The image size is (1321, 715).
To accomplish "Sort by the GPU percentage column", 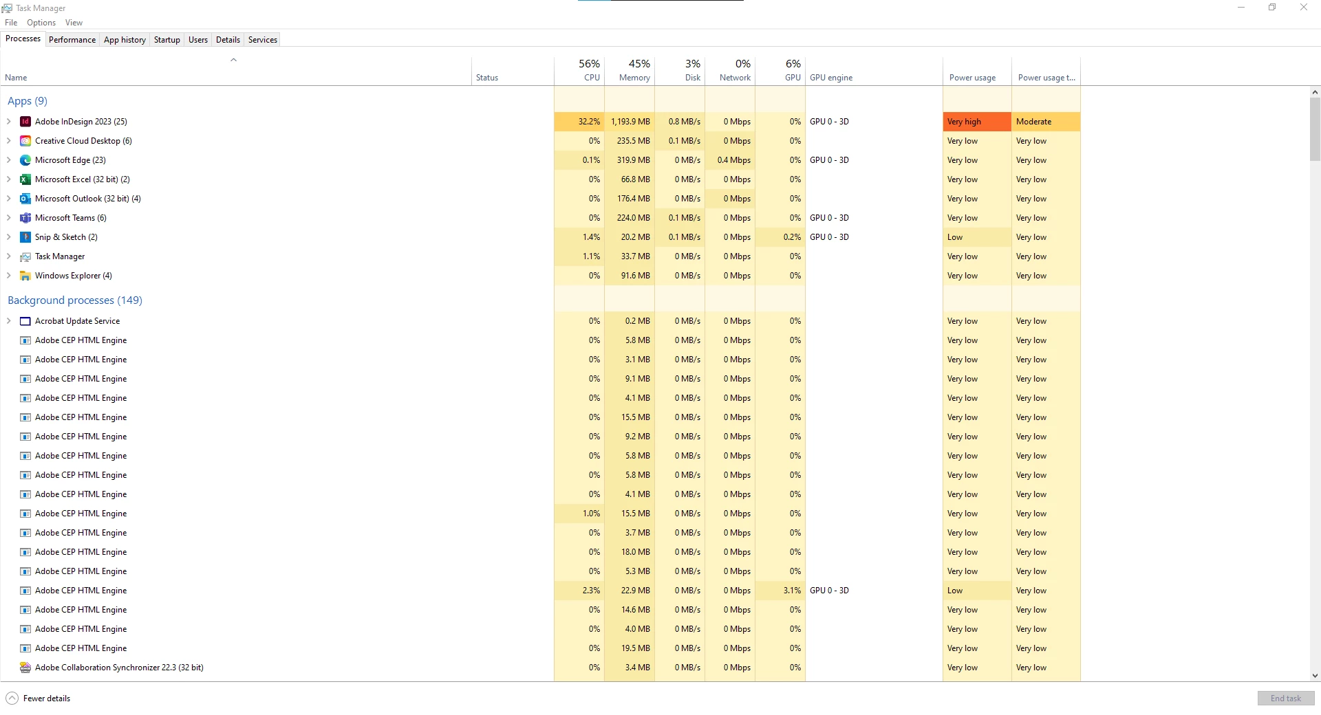I will point(780,70).
